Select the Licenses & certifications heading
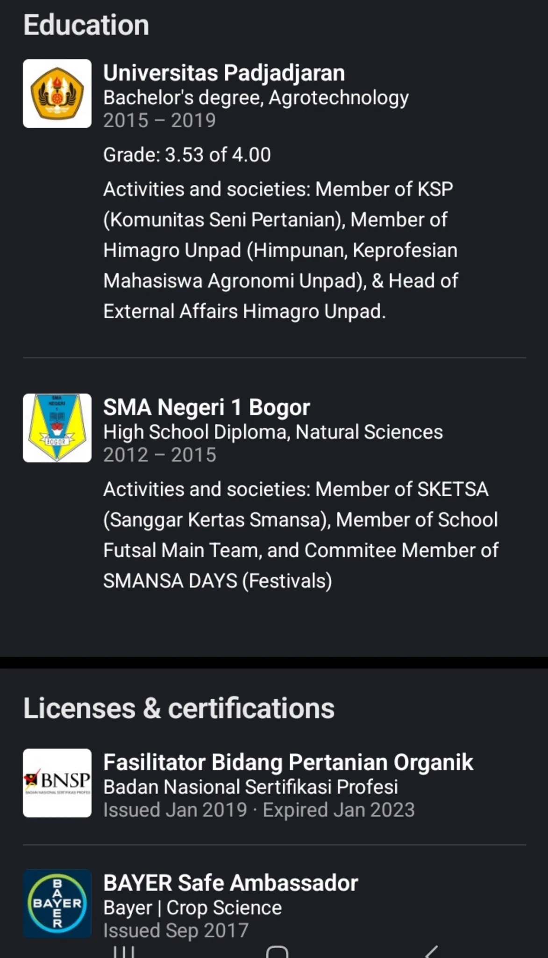The width and height of the screenshot is (548, 958). 179,708
